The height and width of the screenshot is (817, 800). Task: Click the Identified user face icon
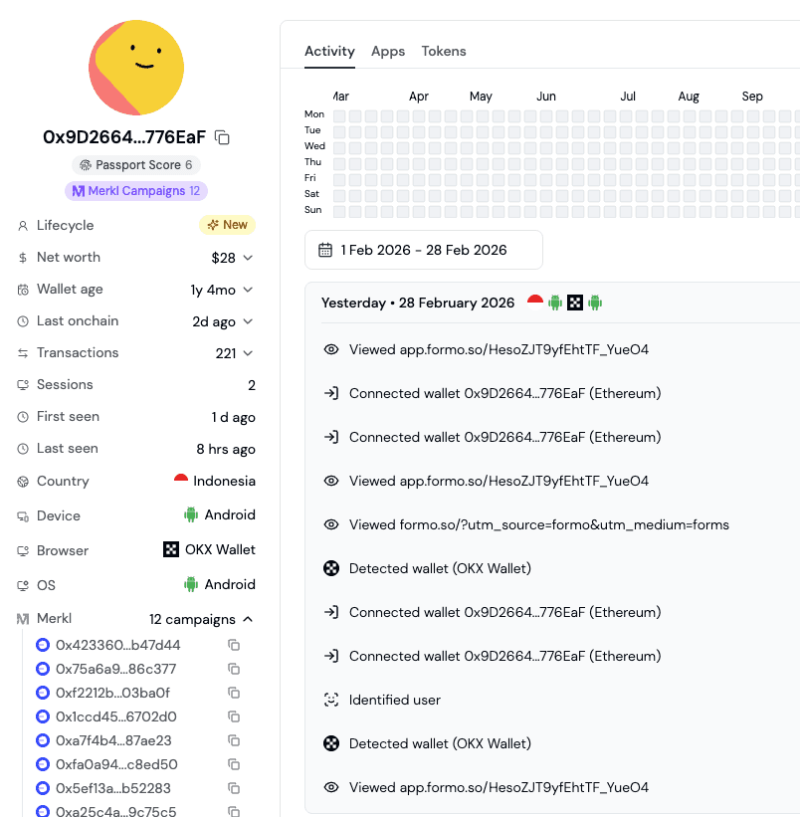point(331,700)
